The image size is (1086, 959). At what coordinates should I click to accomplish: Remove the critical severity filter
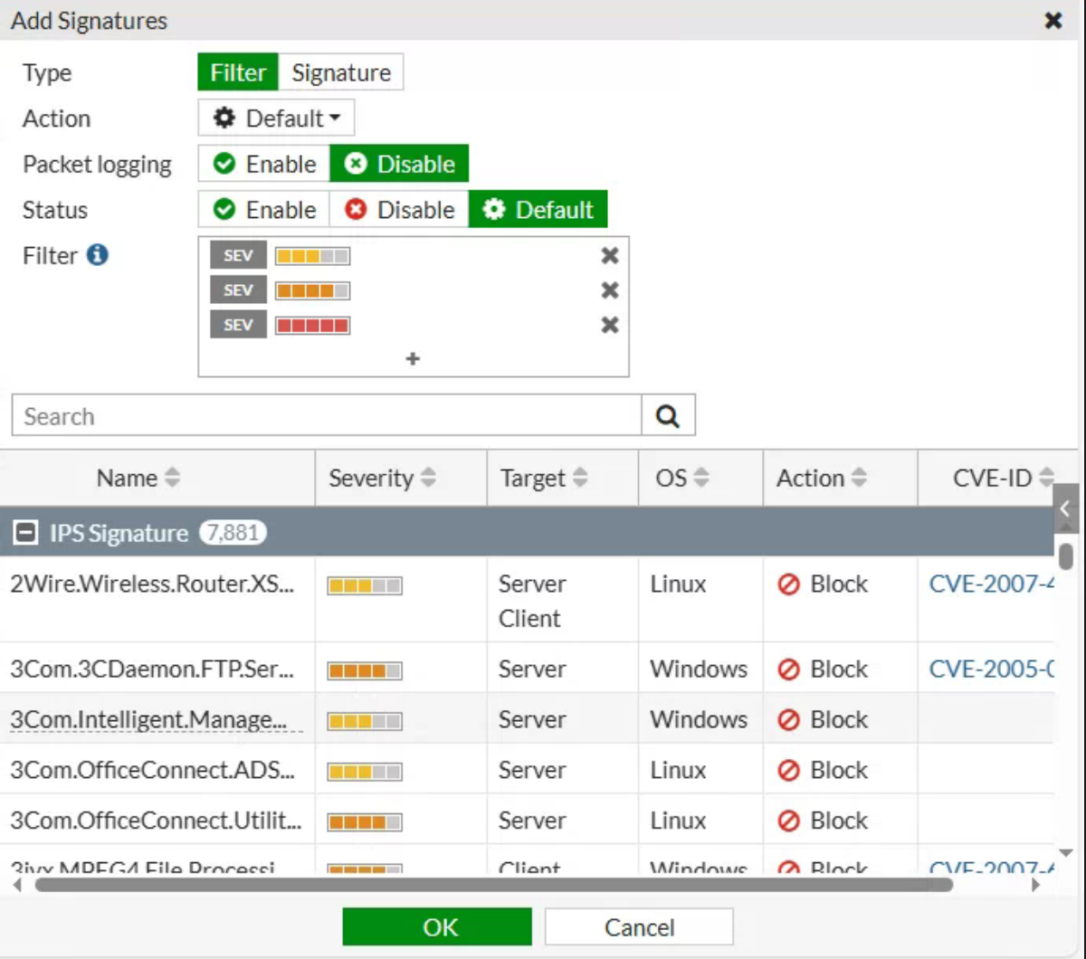(610, 325)
